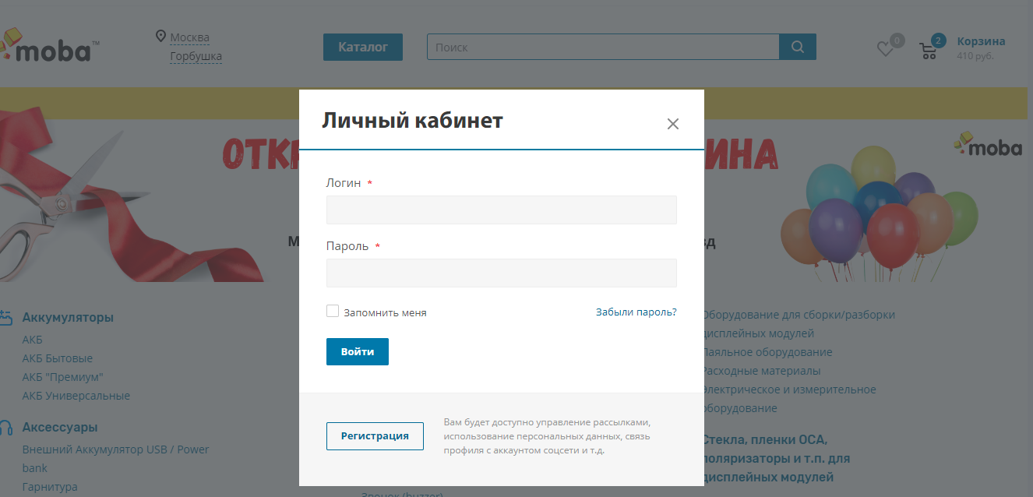
Task: Open the АКБ Универсальные link
Action: [76, 396]
